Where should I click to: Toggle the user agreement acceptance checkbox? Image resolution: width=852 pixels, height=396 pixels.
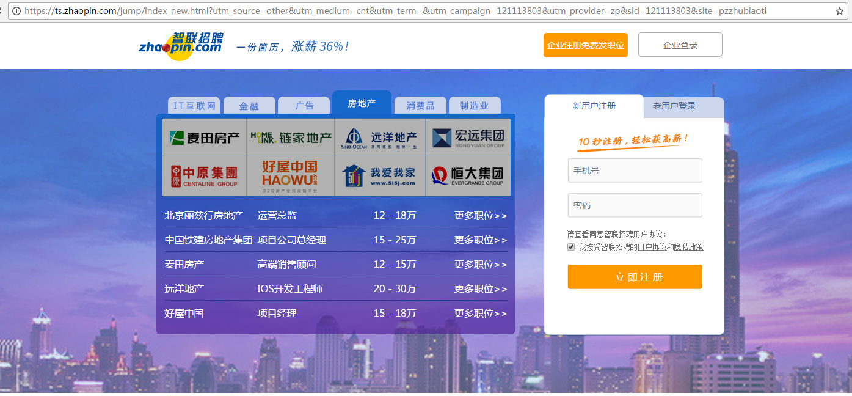571,247
